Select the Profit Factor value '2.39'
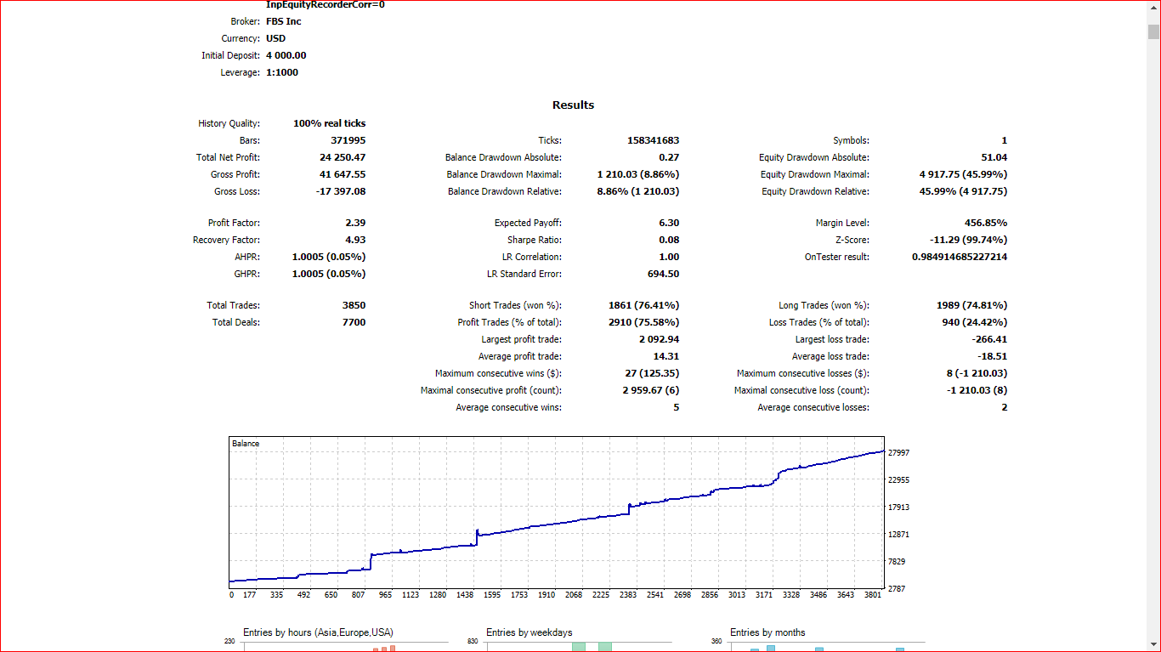 (355, 223)
